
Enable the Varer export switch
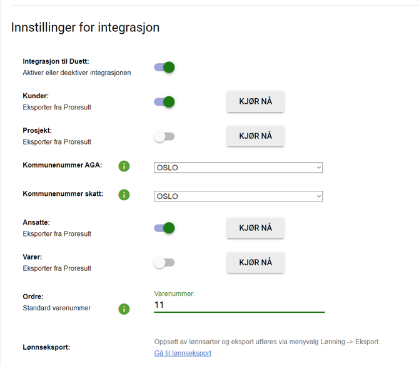coord(164,263)
